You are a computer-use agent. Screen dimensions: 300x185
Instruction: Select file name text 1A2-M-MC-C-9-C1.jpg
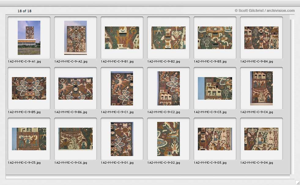pyautogui.click(x=117, y=112)
